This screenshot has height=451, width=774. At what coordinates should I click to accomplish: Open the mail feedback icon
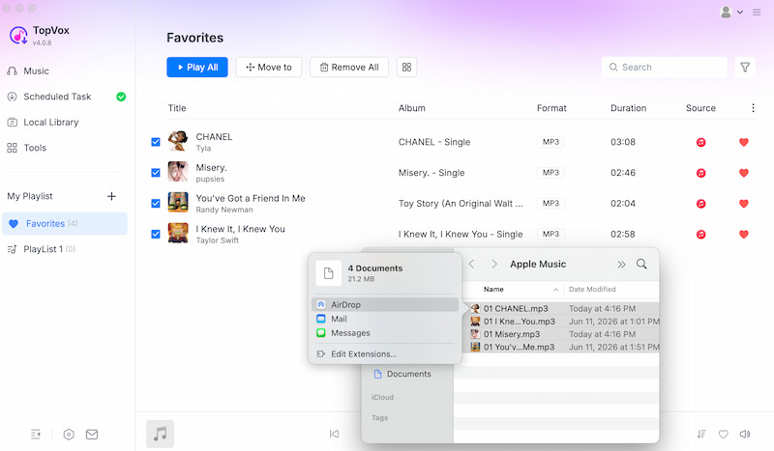click(92, 435)
